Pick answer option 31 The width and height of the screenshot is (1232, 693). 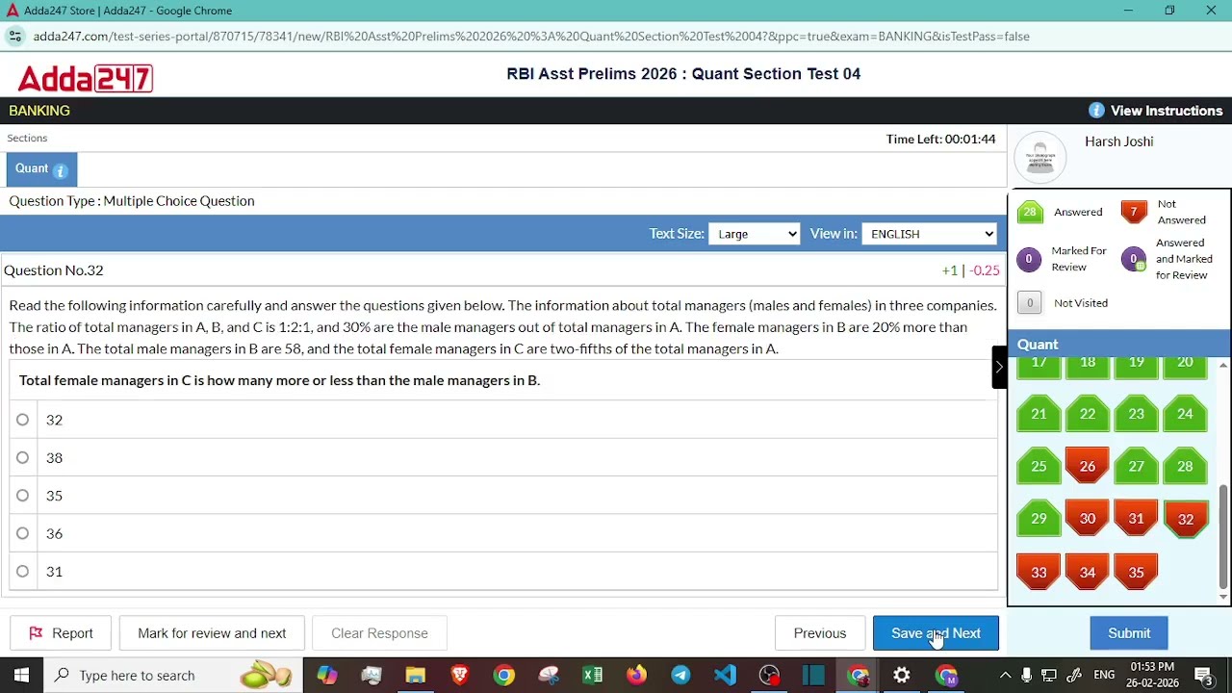pos(22,572)
